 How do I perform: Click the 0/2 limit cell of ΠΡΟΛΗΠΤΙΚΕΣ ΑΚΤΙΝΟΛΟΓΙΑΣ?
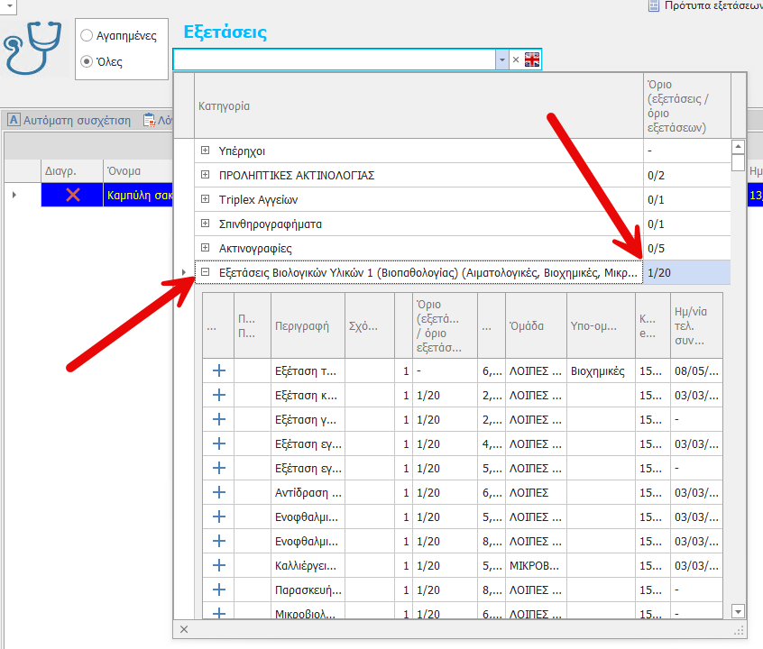coord(686,175)
